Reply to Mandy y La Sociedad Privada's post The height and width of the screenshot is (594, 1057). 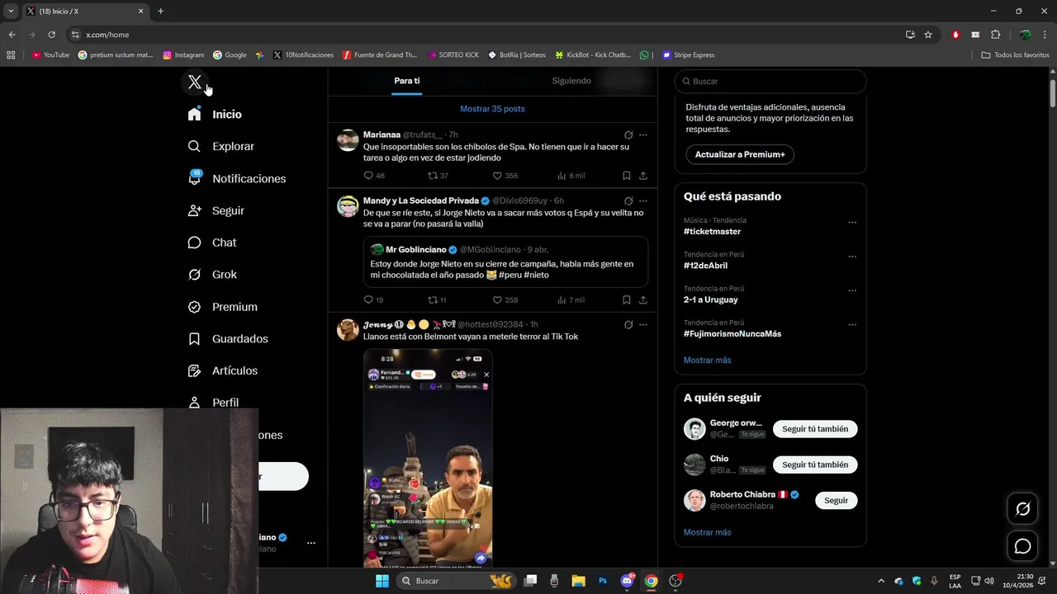tap(373, 300)
